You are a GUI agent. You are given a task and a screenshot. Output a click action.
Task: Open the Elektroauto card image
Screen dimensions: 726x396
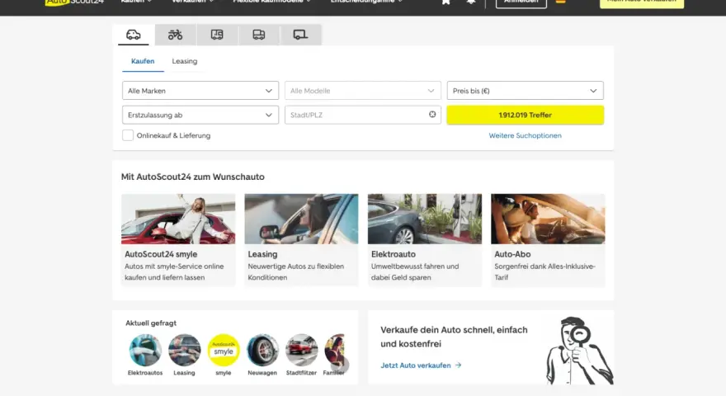(x=425, y=219)
